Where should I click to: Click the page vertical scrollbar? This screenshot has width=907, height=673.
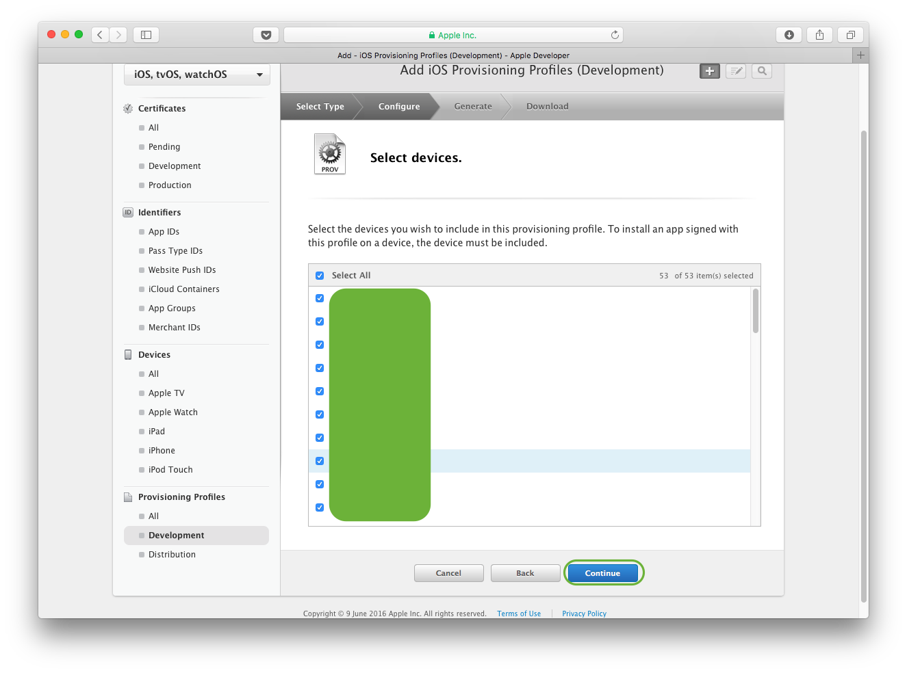pos(864,366)
